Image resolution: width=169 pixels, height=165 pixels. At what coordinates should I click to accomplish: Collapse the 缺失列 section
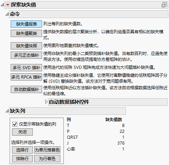[x=7, y=111]
